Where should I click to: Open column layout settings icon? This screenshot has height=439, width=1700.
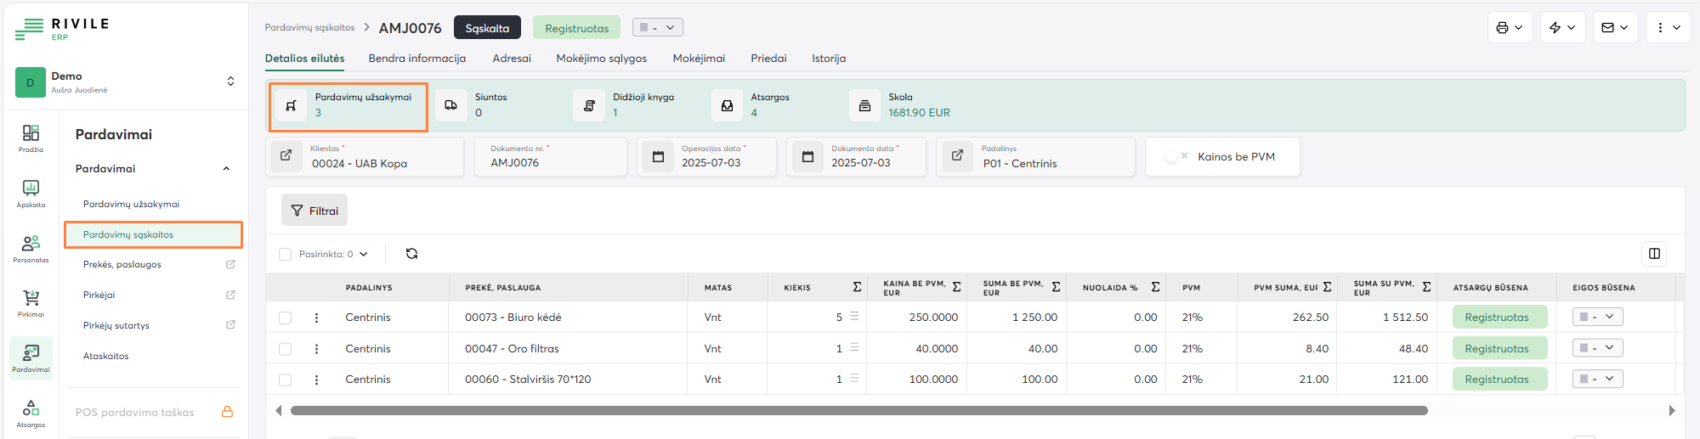pyautogui.click(x=1654, y=254)
